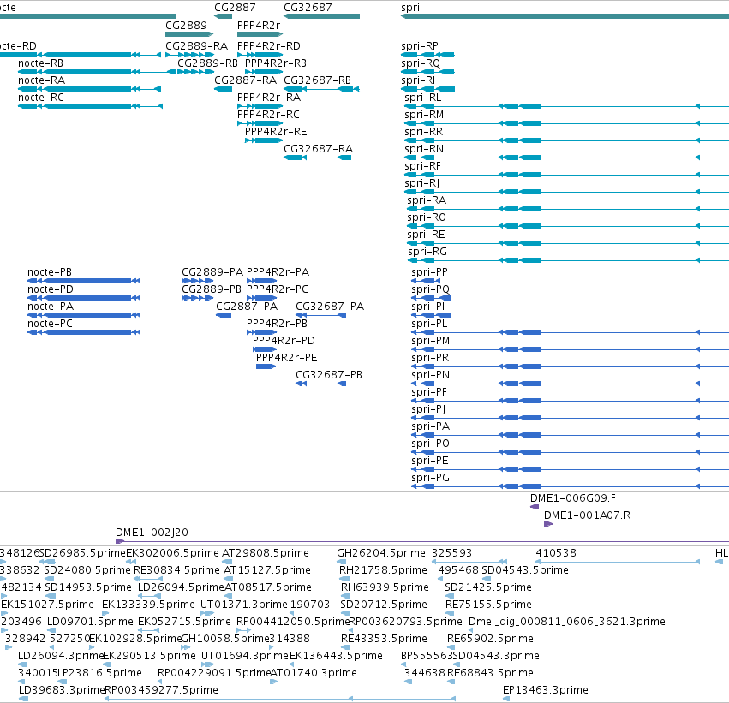The image size is (729, 703).
Task: Select transcript PPP4R2r-RB
Action: click(276, 63)
